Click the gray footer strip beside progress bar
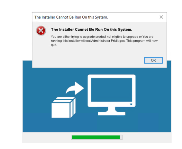 click(46, 137)
